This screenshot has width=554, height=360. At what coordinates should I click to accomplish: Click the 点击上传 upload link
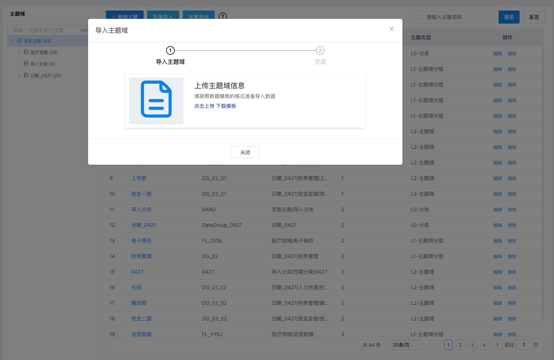pos(204,106)
